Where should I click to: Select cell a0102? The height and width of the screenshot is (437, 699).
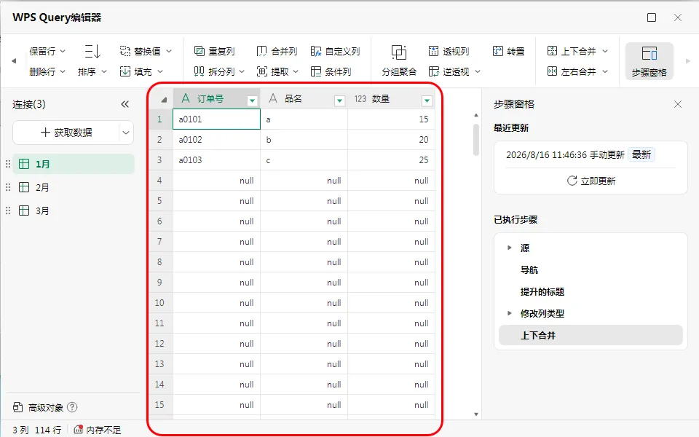(x=216, y=140)
